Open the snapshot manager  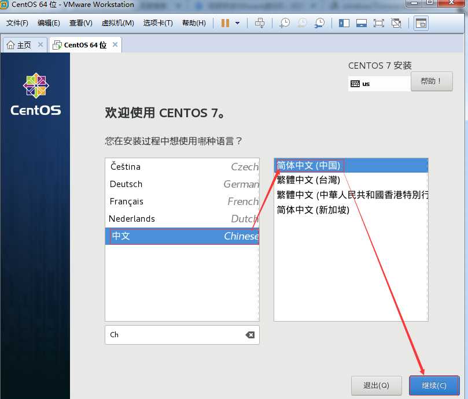(320, 23)
